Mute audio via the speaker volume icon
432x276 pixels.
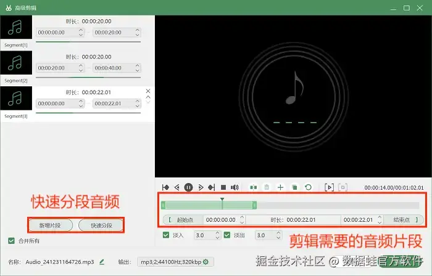(235, 187)
